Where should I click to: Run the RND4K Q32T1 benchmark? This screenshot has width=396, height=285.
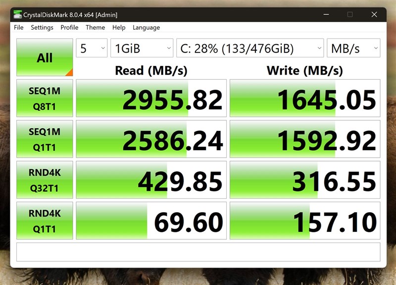(45, 180)
